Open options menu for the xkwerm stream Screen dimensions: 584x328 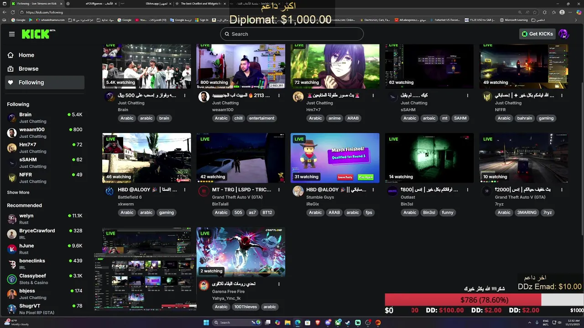[185, 190]
